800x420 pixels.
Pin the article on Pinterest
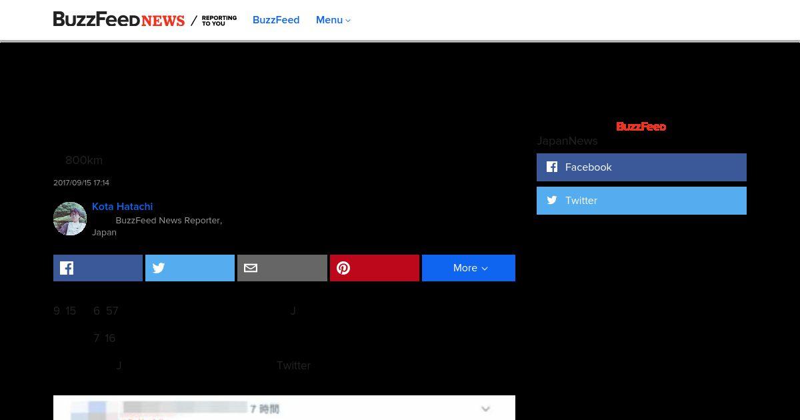pos(375,268)
